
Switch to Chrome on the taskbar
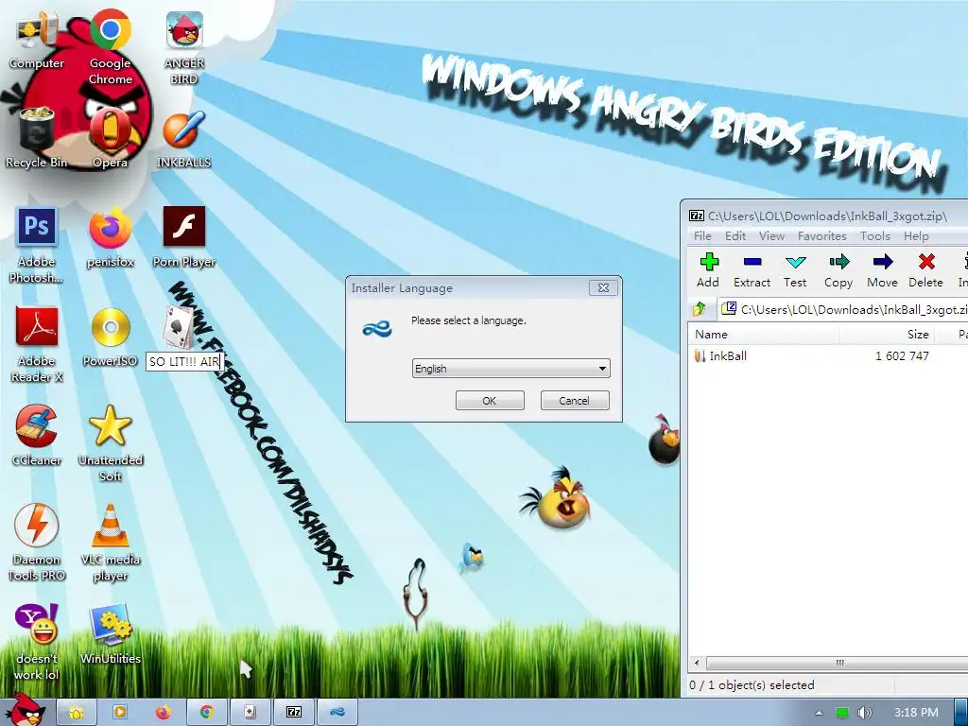[x=207, y=713]
